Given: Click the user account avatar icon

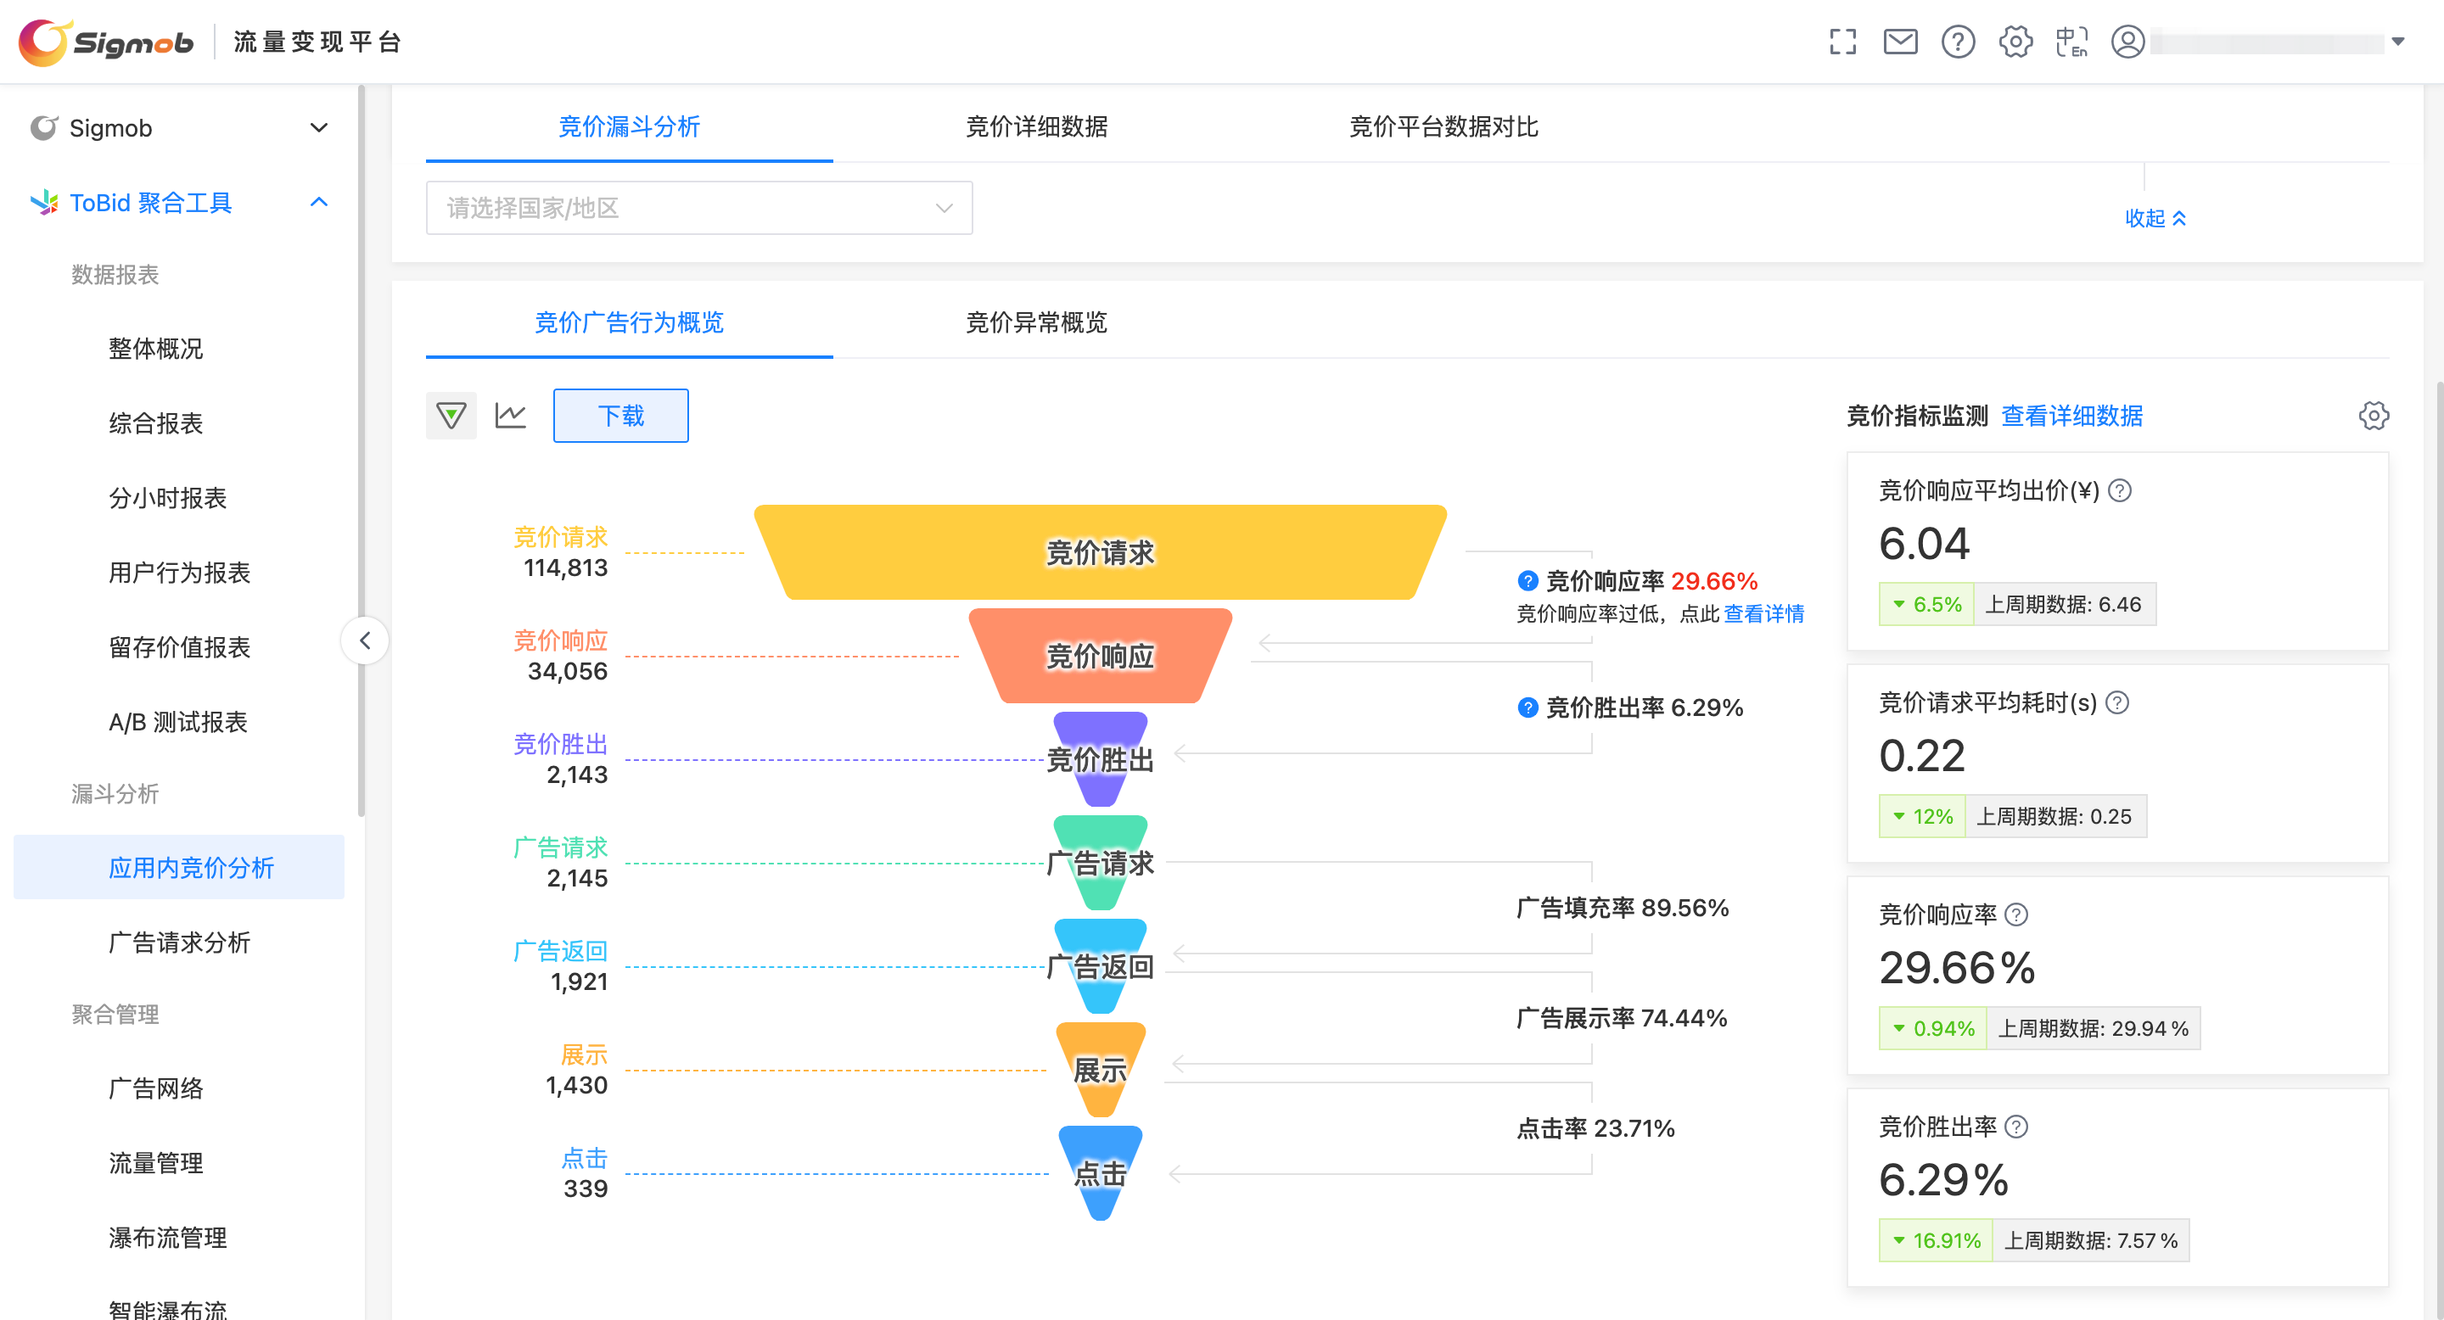Looking at the screenshot, I should pyautogui.click(x=2127, y=42).
